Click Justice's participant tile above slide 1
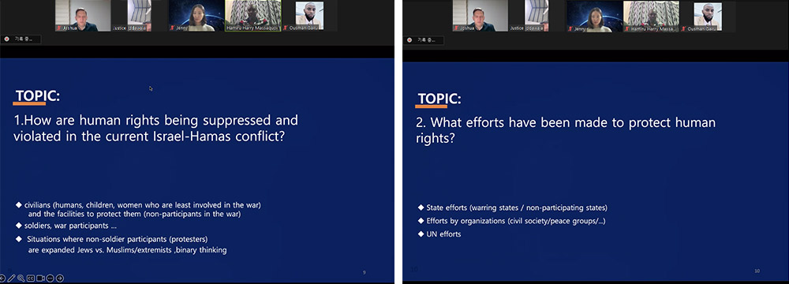This screenshot has height=284, width=789. [x=132, y=16]
